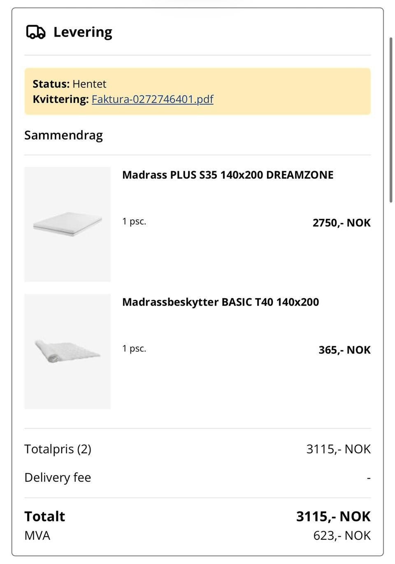The width and height of the screenshot is (395, 564).
Task: Click the mattress 1 psc. quantity label
Action: coord(134,221)
